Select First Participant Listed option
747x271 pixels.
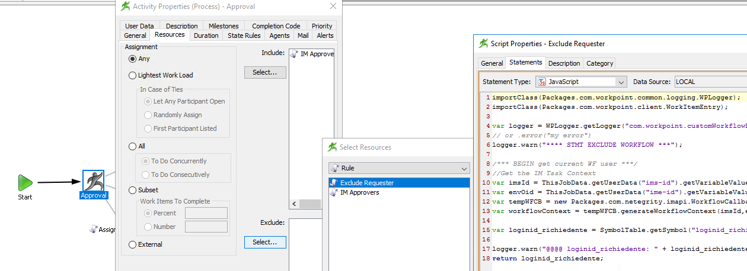coord(148,128)
